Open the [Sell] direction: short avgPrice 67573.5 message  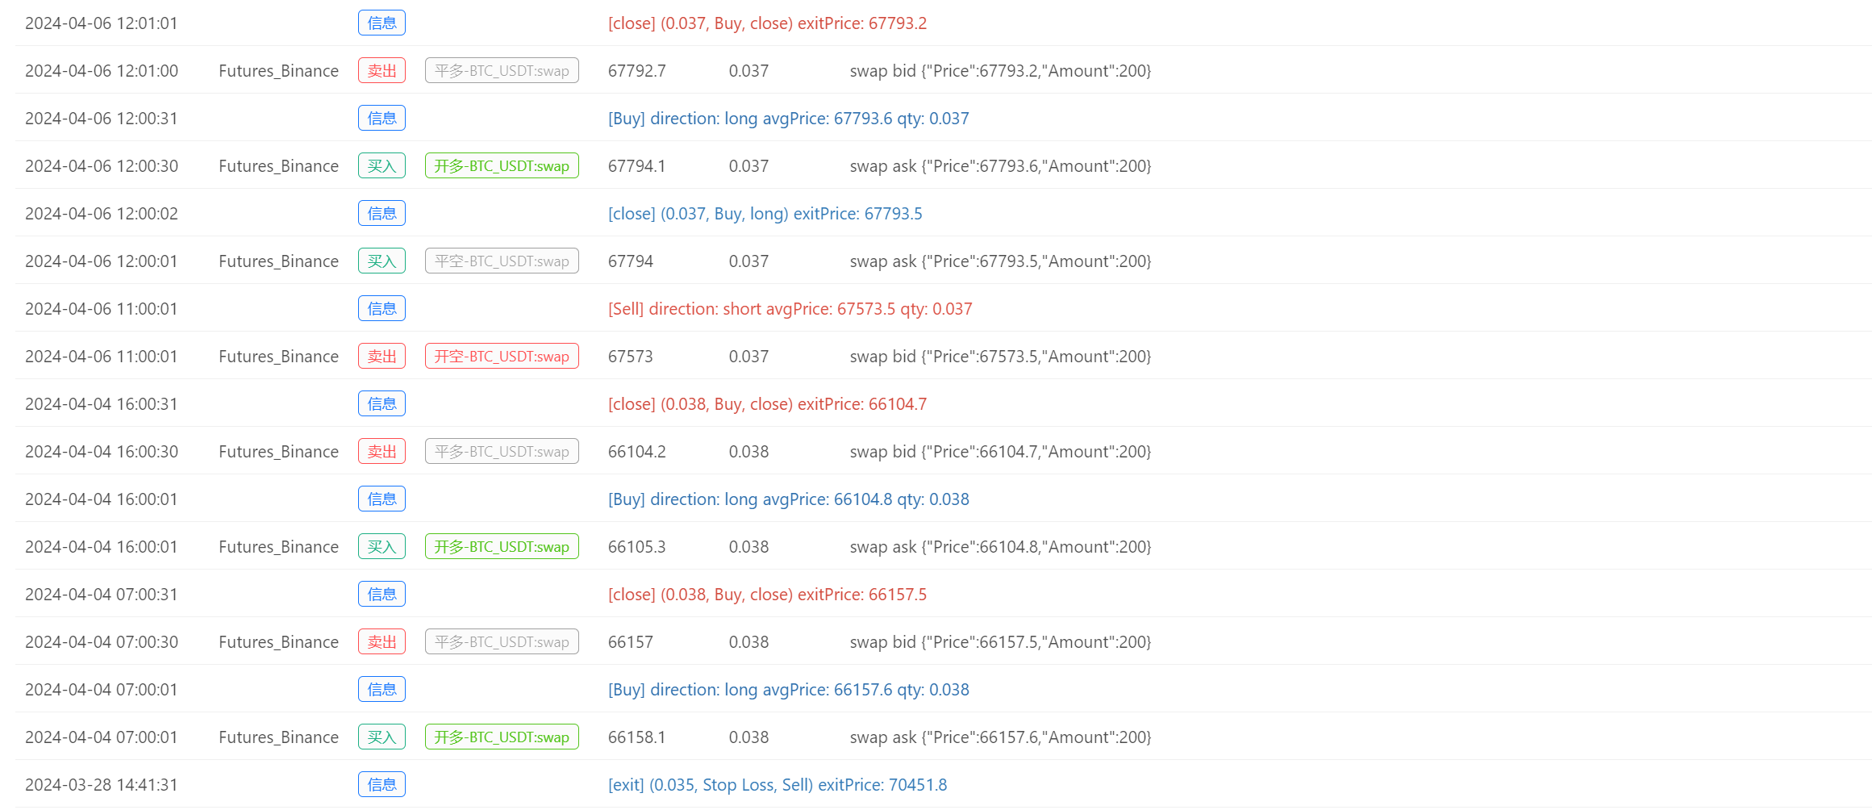pyautogui.click(x=790, y=308)
